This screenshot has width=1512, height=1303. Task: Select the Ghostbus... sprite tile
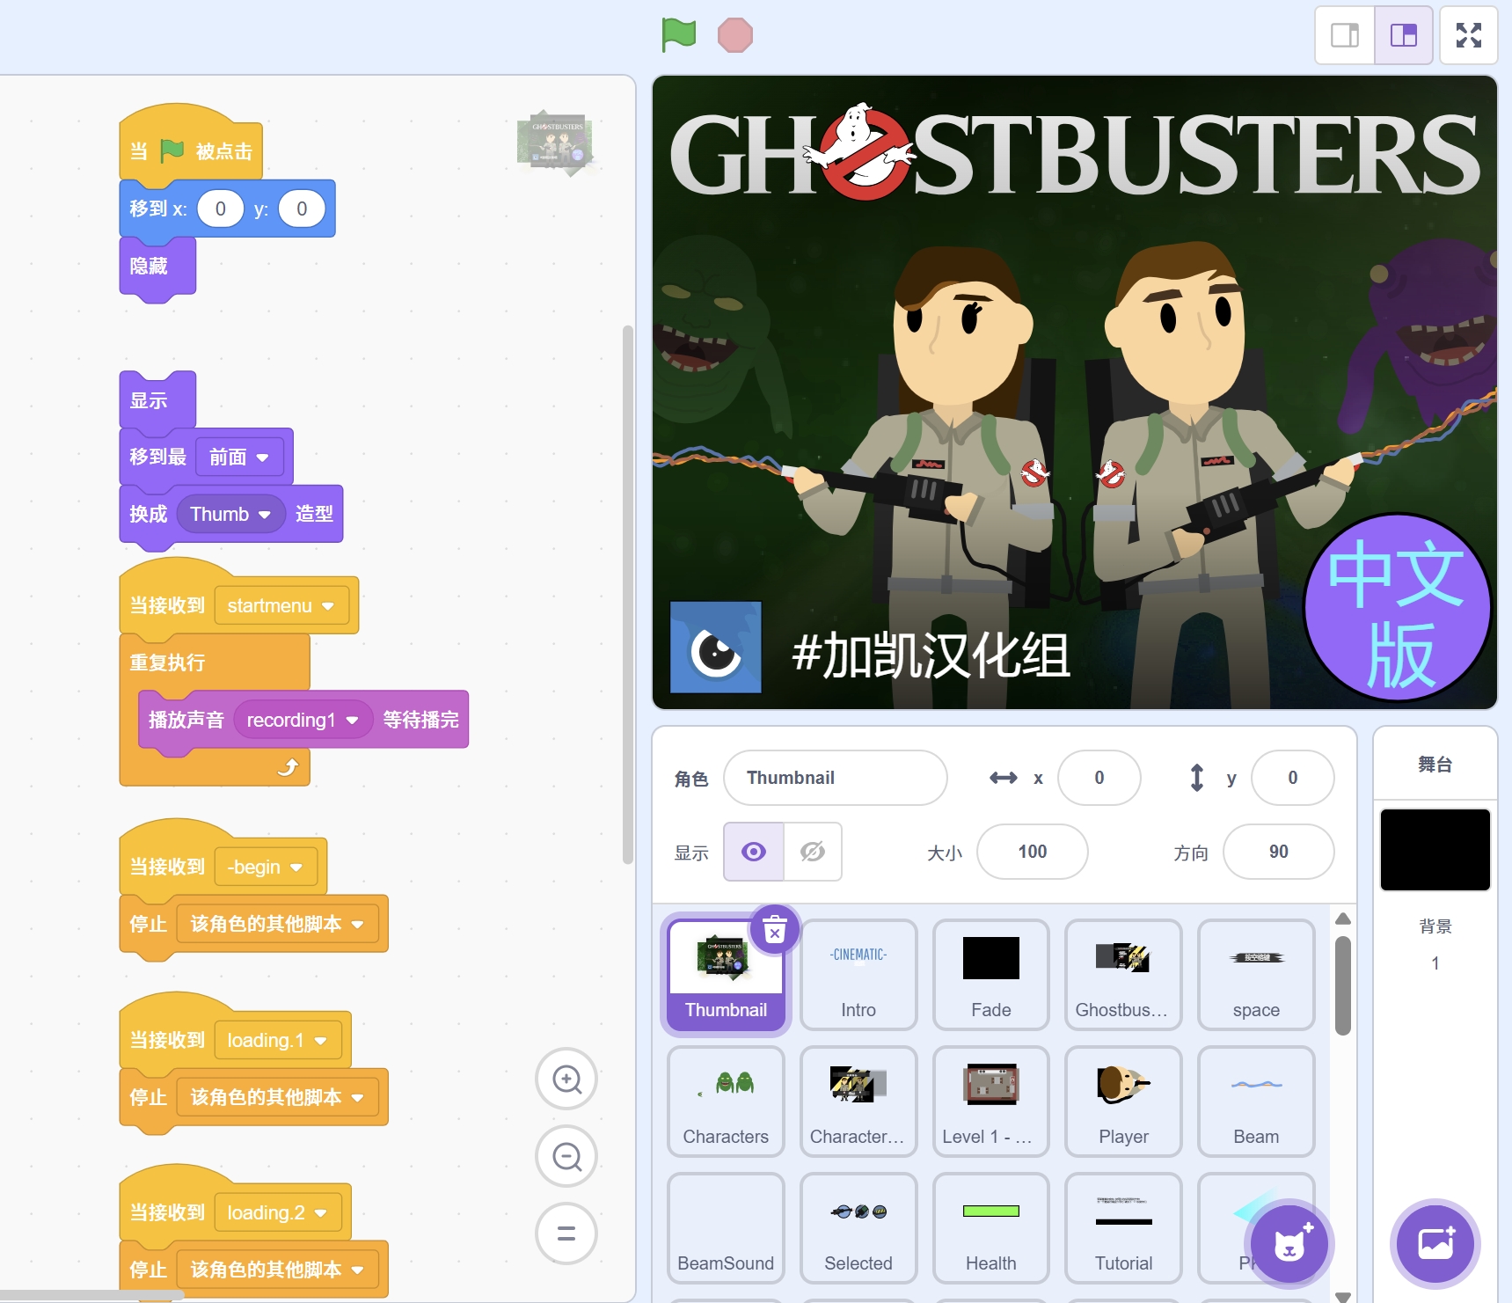pyautogui.click(x=1123, y=974)
